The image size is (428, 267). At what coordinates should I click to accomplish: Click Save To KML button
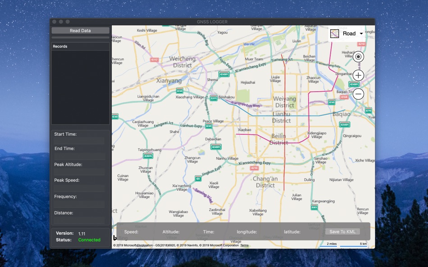[x=342, y=231]
